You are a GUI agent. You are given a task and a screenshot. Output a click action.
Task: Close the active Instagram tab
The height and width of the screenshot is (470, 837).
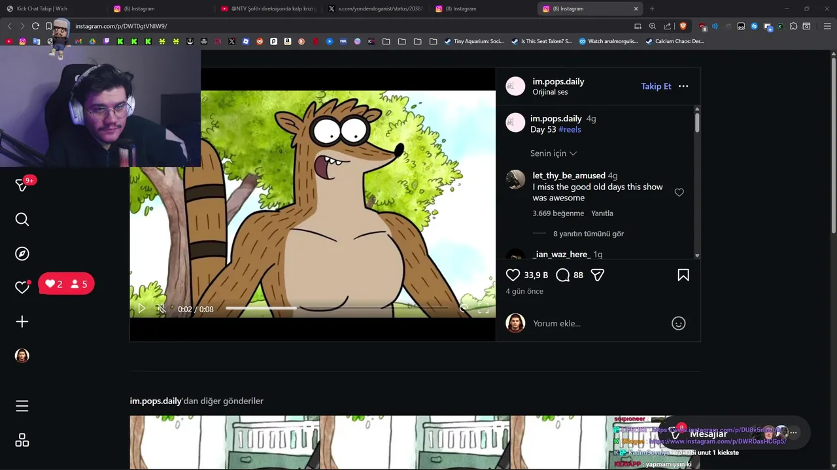pyautogui.click(x=636, y=8)
